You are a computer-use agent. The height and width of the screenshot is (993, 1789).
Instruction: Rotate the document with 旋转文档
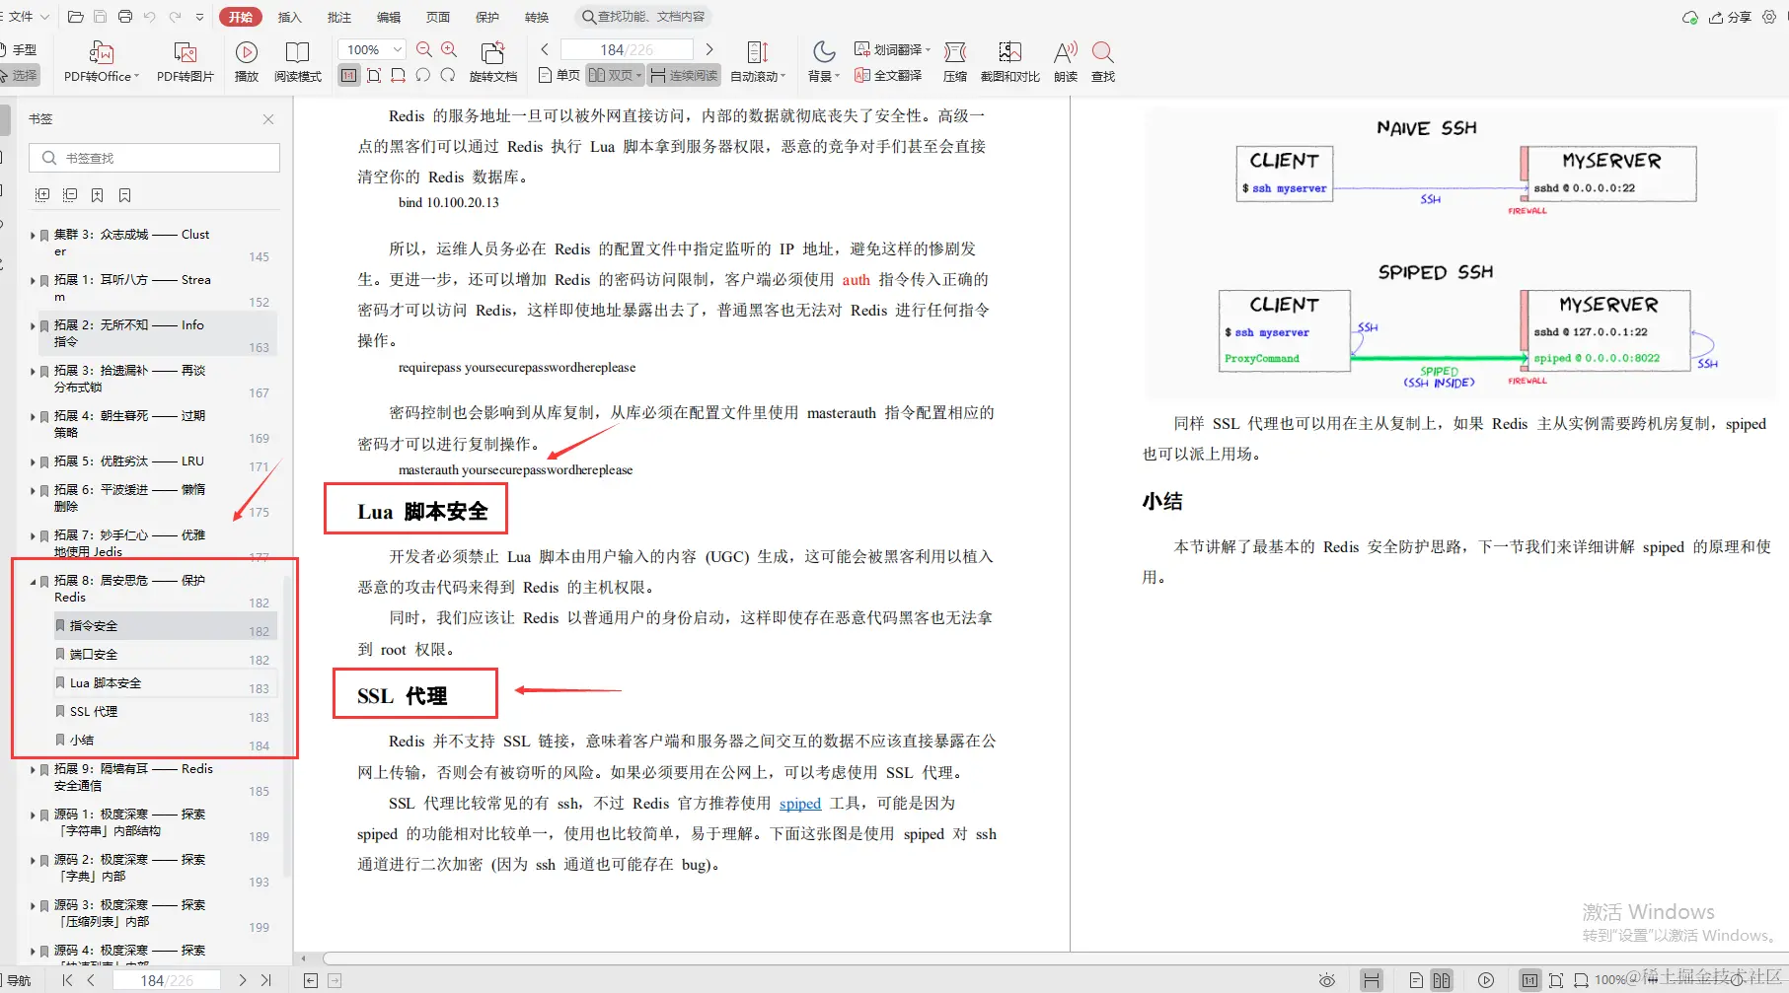493,59
